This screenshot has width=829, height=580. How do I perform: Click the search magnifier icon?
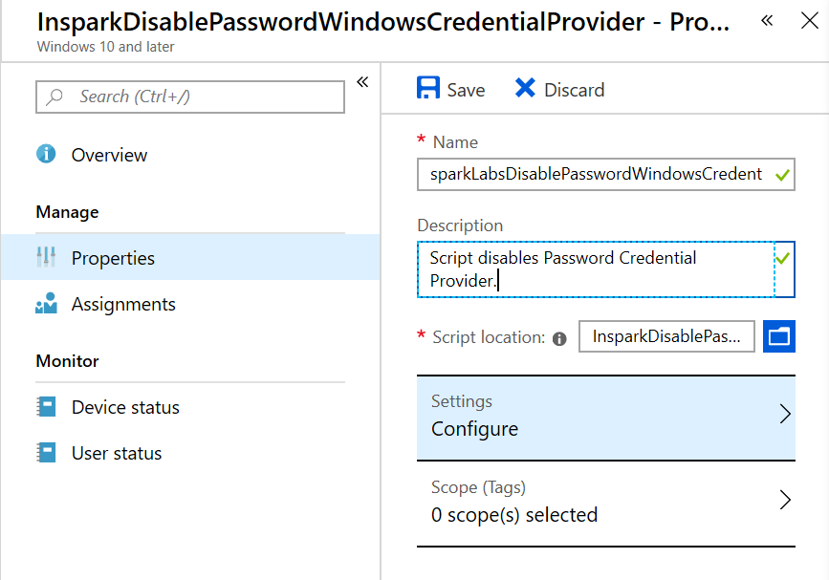pos(55,97)
